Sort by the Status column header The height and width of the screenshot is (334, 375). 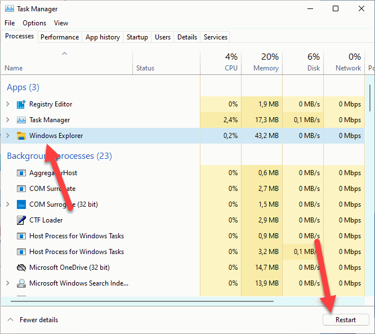(166, 63)
